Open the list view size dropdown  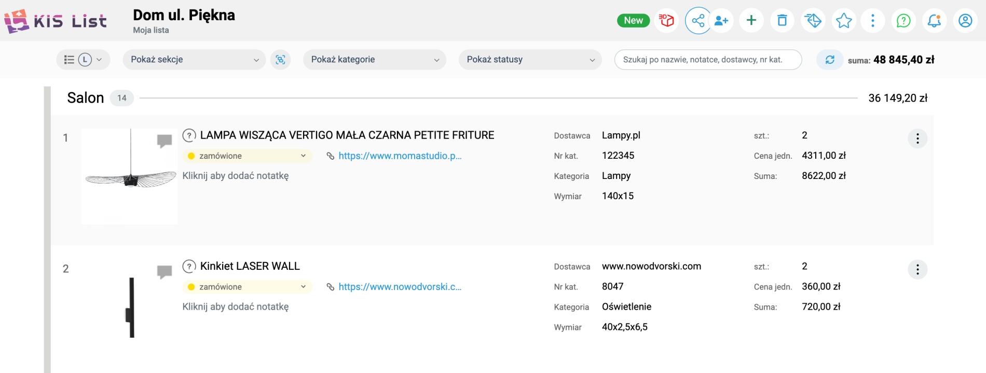coord(83,60)
